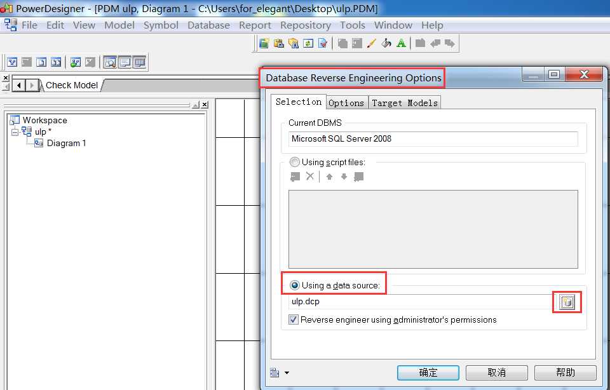Image resolution: width=610 pixels, height=390 pixels.
Task: Click the delete script X icon
Action: pos(309,177)
